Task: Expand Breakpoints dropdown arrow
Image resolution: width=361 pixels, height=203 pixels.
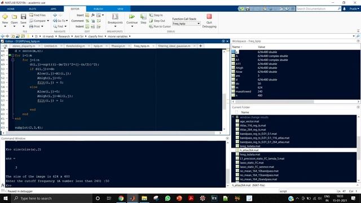Action: 115,27
